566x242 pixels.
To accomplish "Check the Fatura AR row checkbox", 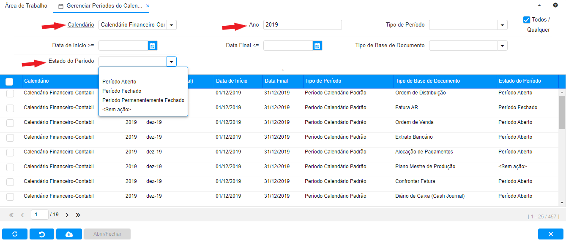I will [x=10, y=108].
